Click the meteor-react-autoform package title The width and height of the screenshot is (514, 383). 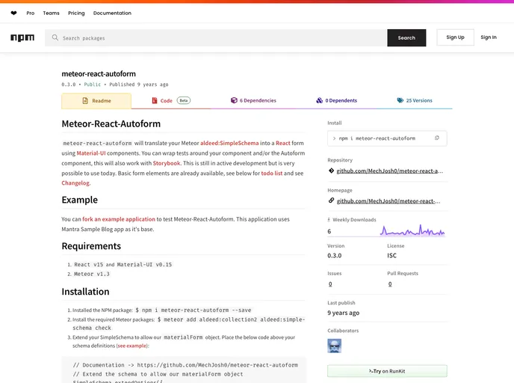[99, 74]
